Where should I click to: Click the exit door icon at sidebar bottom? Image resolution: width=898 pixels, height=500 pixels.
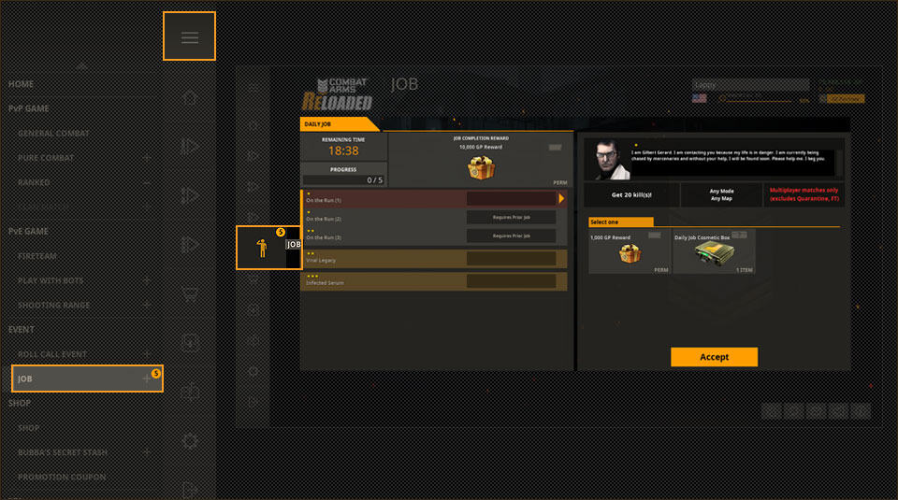190,490
